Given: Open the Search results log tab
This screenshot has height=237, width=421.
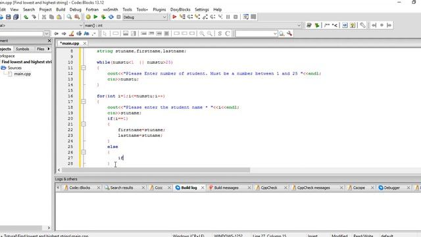Looking at the screenshot, I should click(x=121, y=188).
